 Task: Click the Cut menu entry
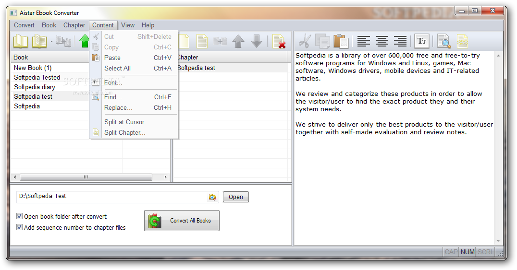134,36
